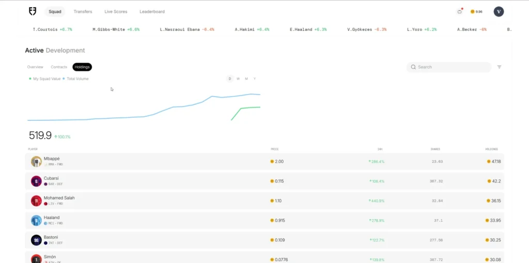Select the Y (year) chart range

255,79
